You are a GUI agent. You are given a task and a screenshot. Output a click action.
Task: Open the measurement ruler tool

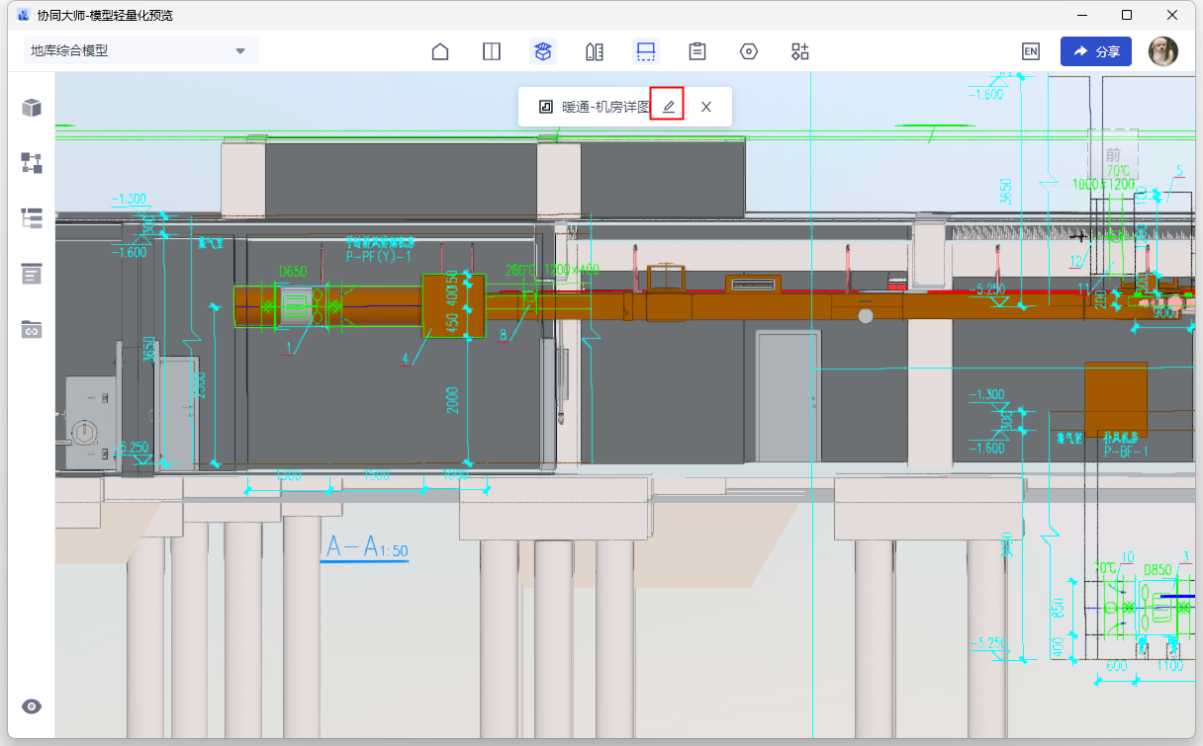(x=595, y=52)
